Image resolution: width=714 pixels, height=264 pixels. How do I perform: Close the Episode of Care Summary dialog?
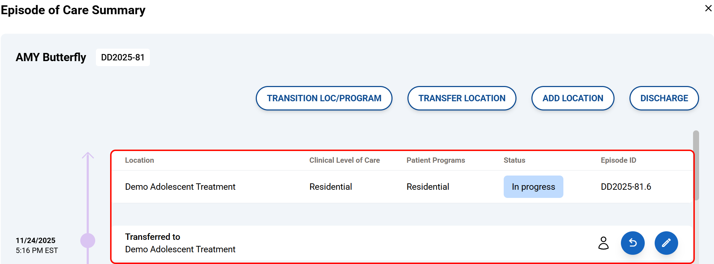point(708,8)
